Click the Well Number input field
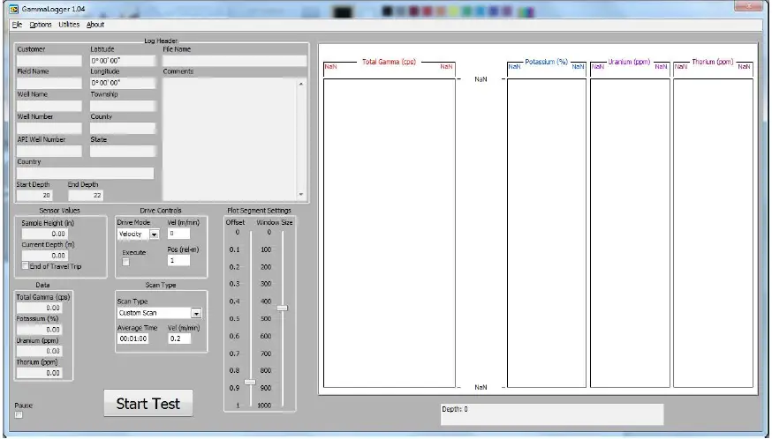This screenshot has width=772, height=439. point(49,129)
